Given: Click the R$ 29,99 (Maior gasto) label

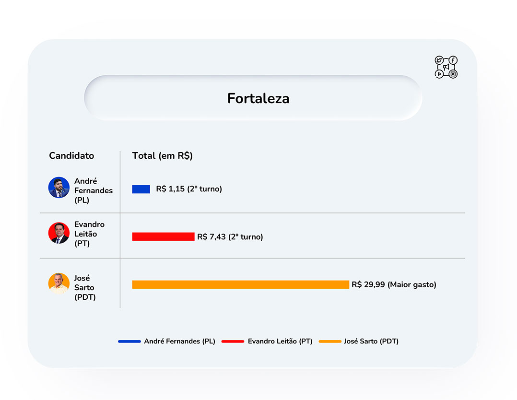Looking at the screenshot, I should click(394, 284).
